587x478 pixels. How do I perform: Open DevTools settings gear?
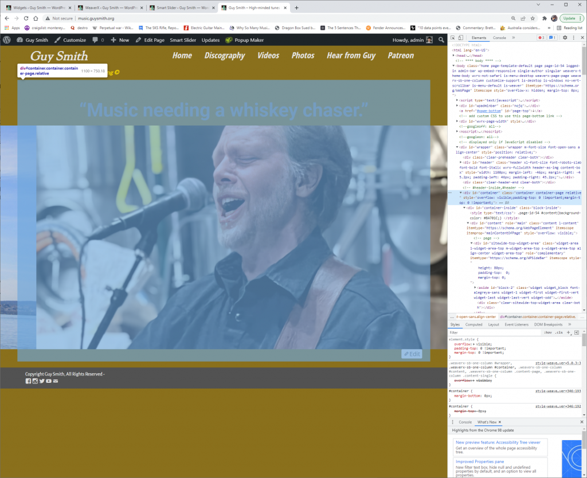click(x=565, y=38)
